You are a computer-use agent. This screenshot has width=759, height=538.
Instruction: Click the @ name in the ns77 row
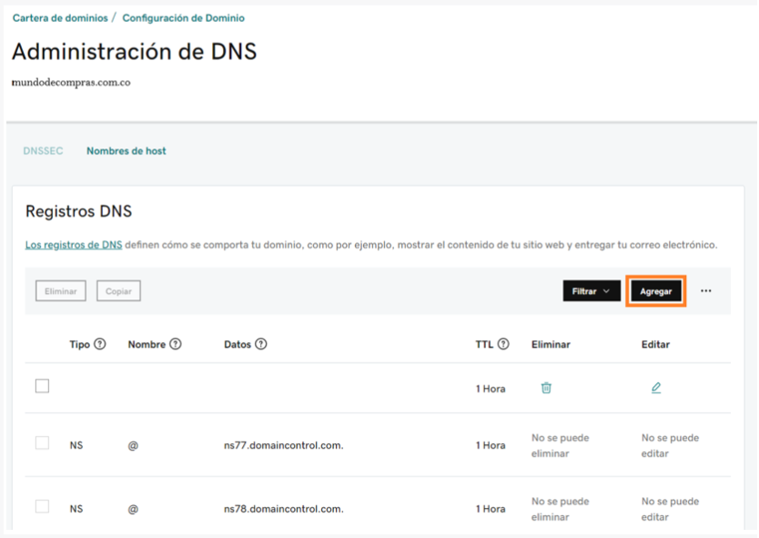click(133, 445)
